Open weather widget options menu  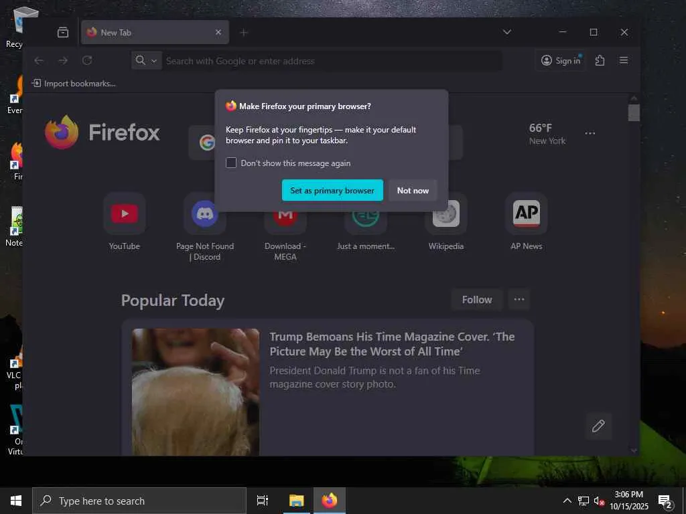pos(590,133)
